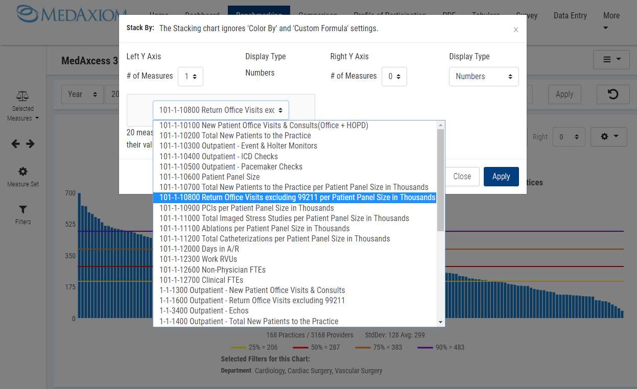The image size is (637, 389).
Task: Open the Filters funnel icon
Action: (x=23, y=209)
